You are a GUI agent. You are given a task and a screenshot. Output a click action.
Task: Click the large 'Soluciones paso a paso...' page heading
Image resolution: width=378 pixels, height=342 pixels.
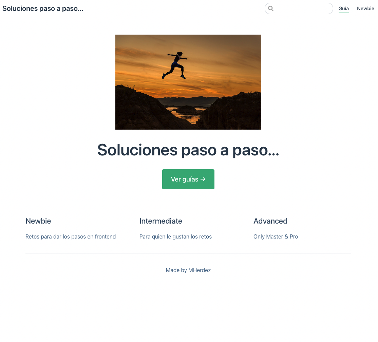pyautogui.click(x=188, y=150)
